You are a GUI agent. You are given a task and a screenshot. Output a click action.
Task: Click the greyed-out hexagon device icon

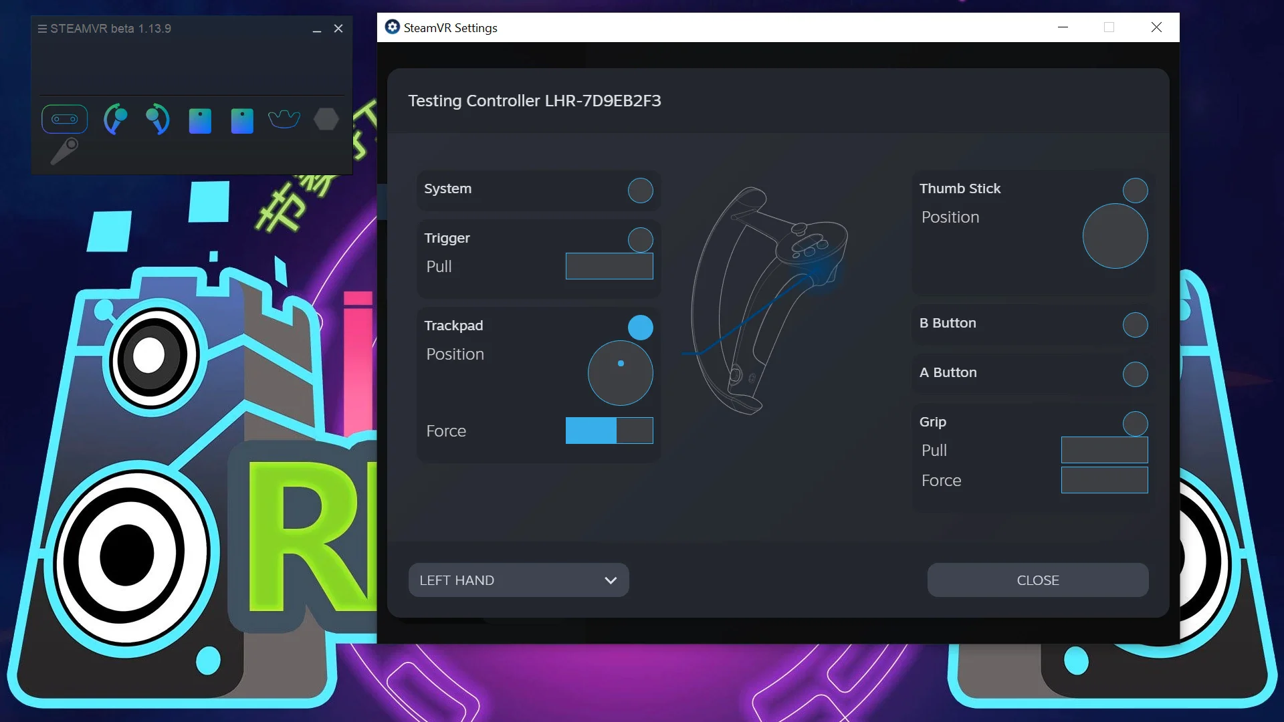[x=326, y=120]
